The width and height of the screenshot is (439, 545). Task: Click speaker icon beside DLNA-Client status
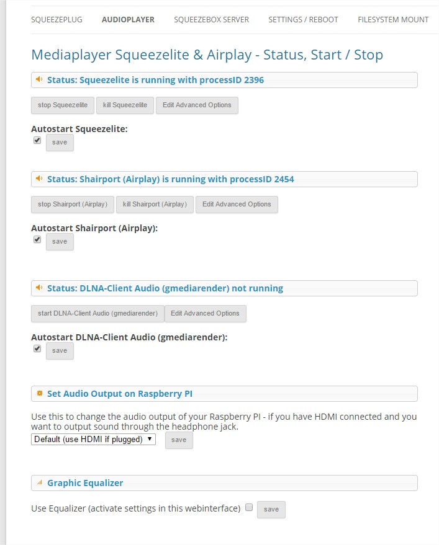[39, 288]
